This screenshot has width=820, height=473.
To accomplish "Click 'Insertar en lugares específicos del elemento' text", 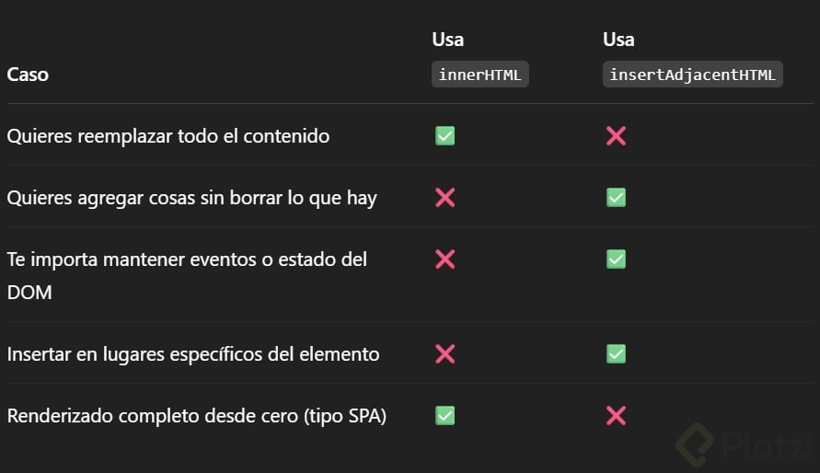I will pyautogui.click(x=193, y=354).
